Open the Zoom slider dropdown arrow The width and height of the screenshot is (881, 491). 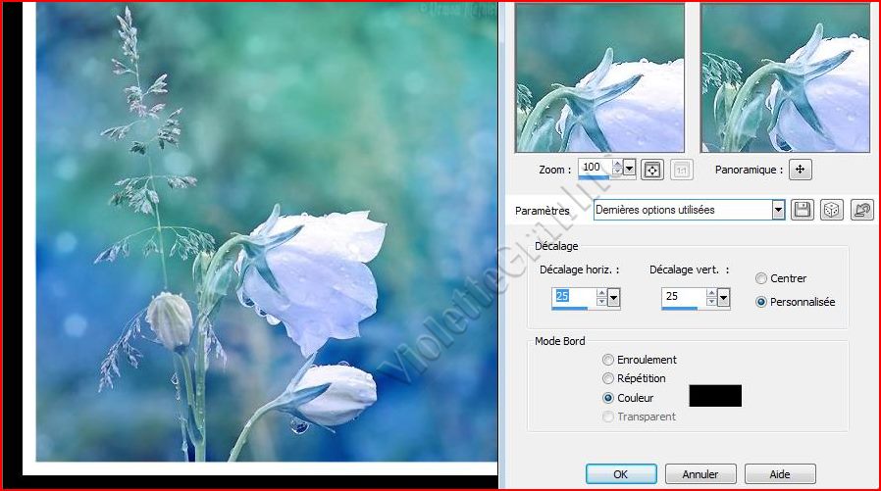[x=629, y=169]
